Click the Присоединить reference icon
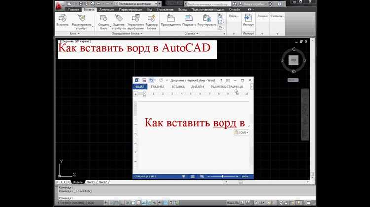 pyautogui.click(x=171, y=19)
